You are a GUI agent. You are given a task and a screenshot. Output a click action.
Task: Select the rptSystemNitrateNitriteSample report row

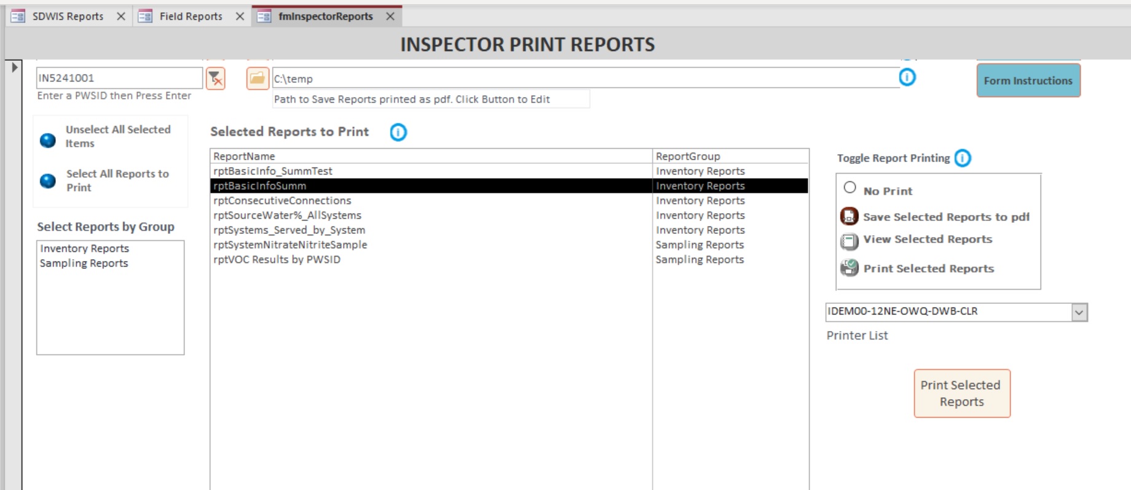(x=510, y=244)
